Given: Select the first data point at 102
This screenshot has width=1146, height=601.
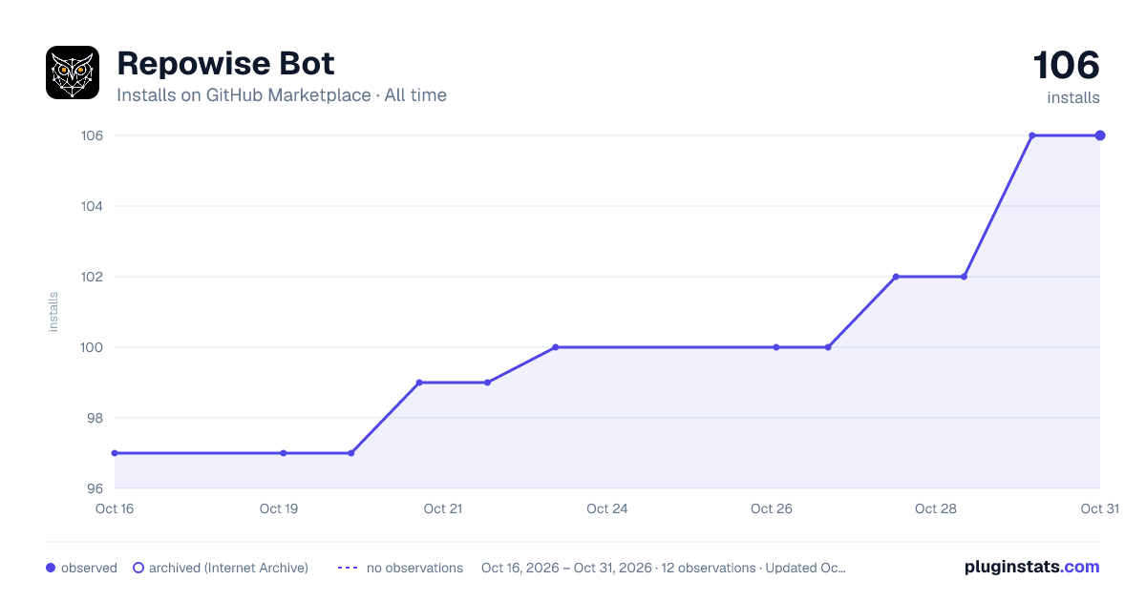Looking at the screenshot, I should (896, 277).
